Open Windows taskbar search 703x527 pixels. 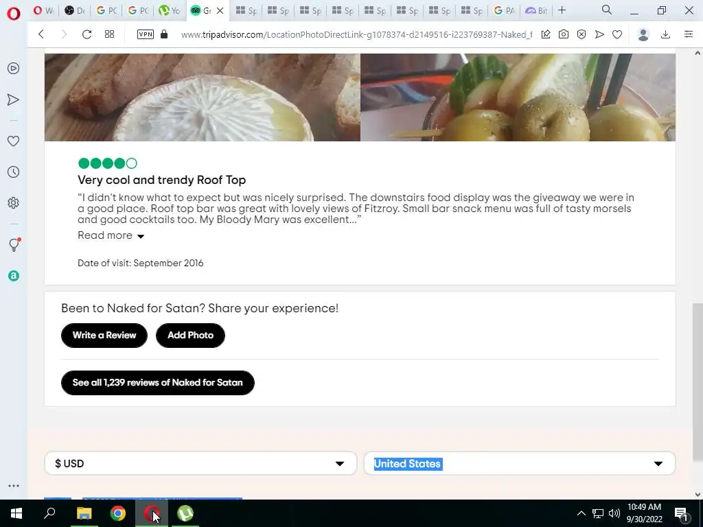click(49, 513)
